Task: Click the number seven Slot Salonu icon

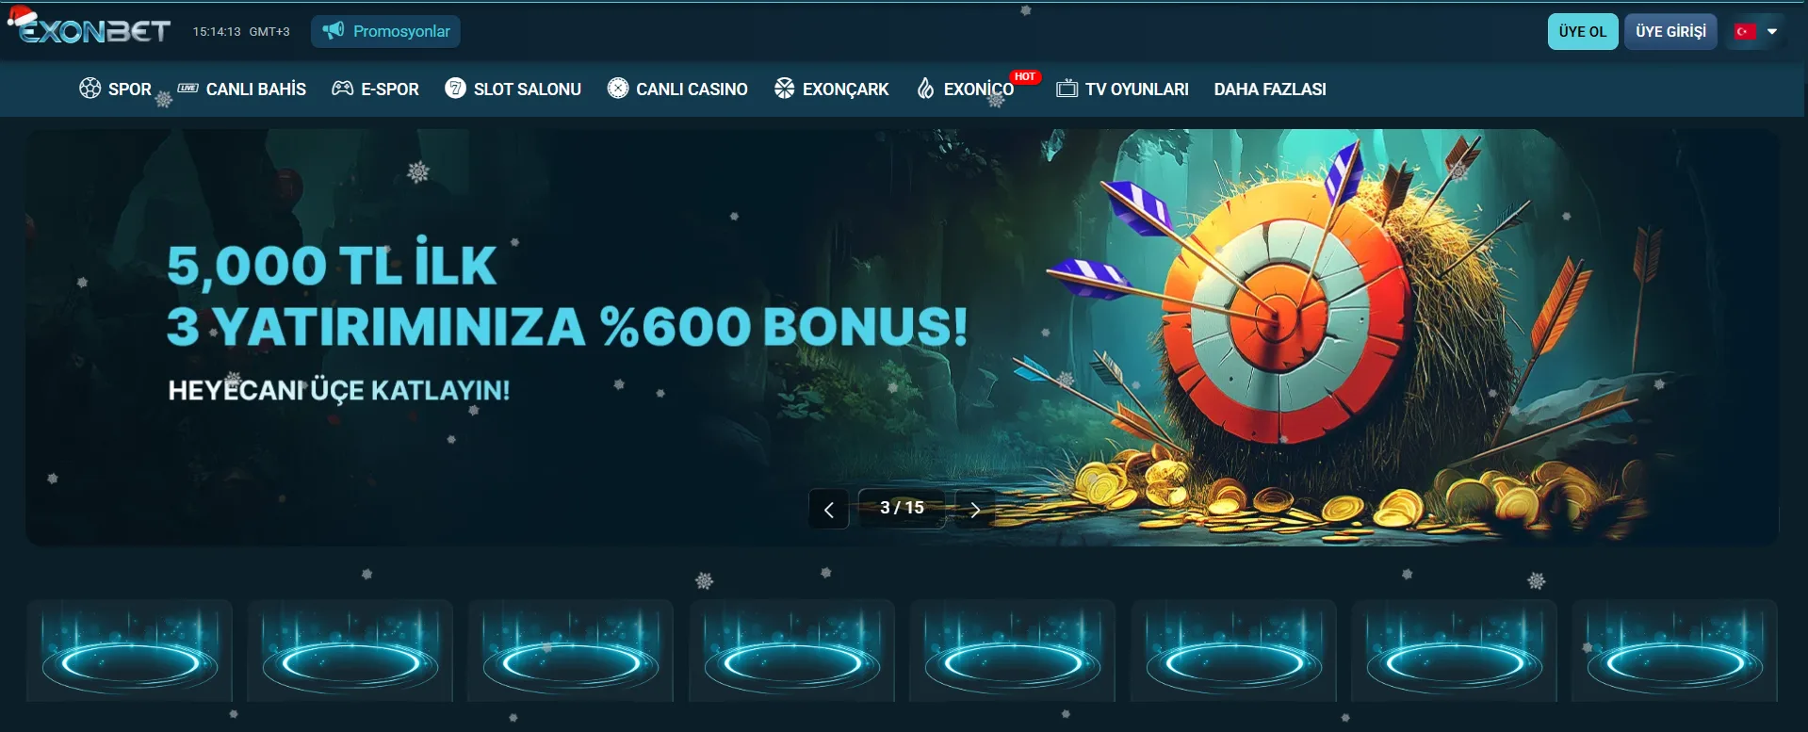Action: pyautogui.click(x=455, y=89)
